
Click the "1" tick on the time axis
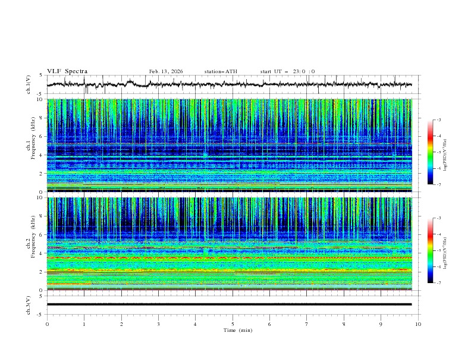pyautogui.click(x=84, y=324)
